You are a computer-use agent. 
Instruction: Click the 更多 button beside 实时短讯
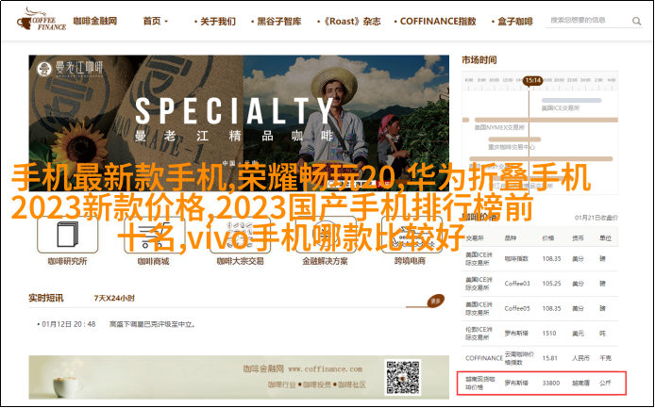[435, 301]
